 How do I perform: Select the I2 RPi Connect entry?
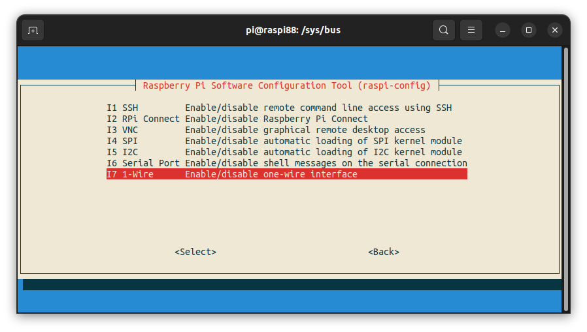[x=143, y=119]
